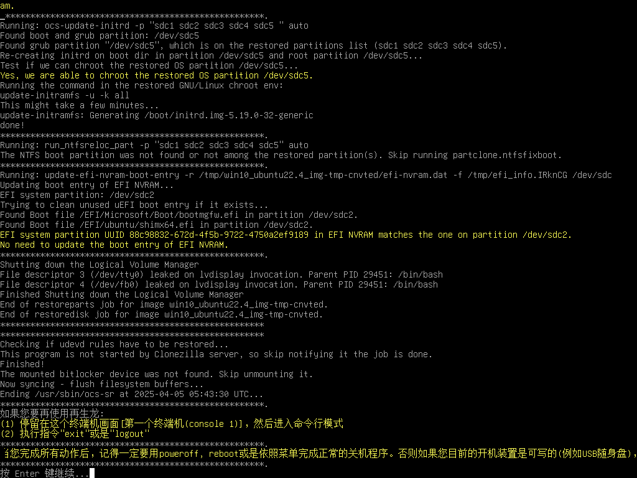Click the 'Finished!' line
The image size is (637, 478).
click(x=22, y=364)
